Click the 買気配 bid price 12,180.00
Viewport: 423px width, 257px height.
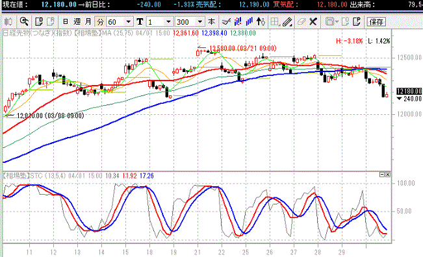pyautogui.click(x=332, y=5)
